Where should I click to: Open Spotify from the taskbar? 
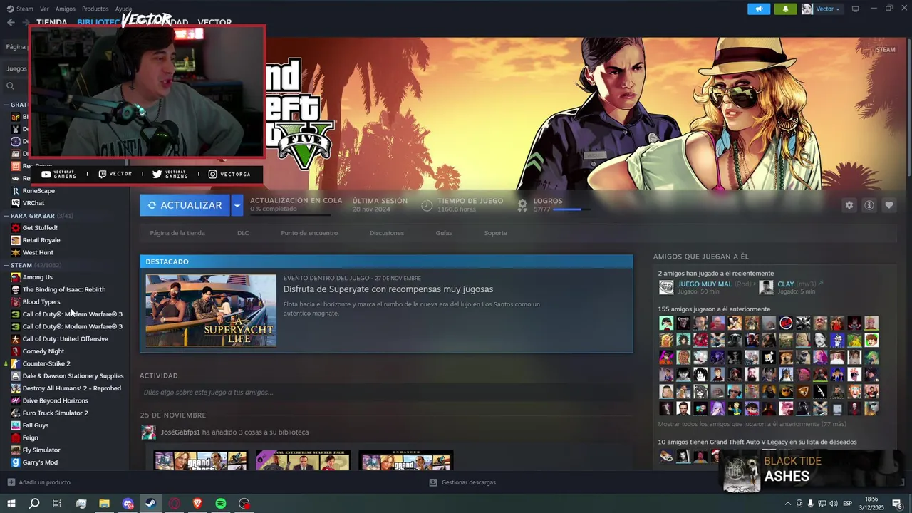click(221, 504)
